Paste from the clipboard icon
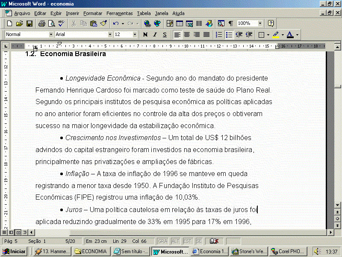The width and height of the screenshot is (342, 257). (93, 23)
